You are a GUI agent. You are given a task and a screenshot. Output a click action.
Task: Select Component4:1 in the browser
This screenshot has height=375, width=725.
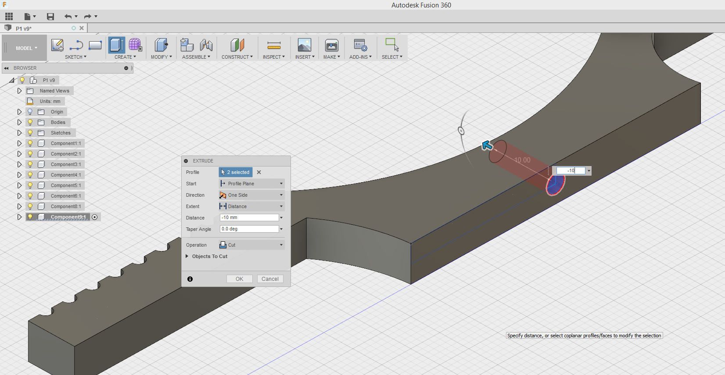point(66,175)
